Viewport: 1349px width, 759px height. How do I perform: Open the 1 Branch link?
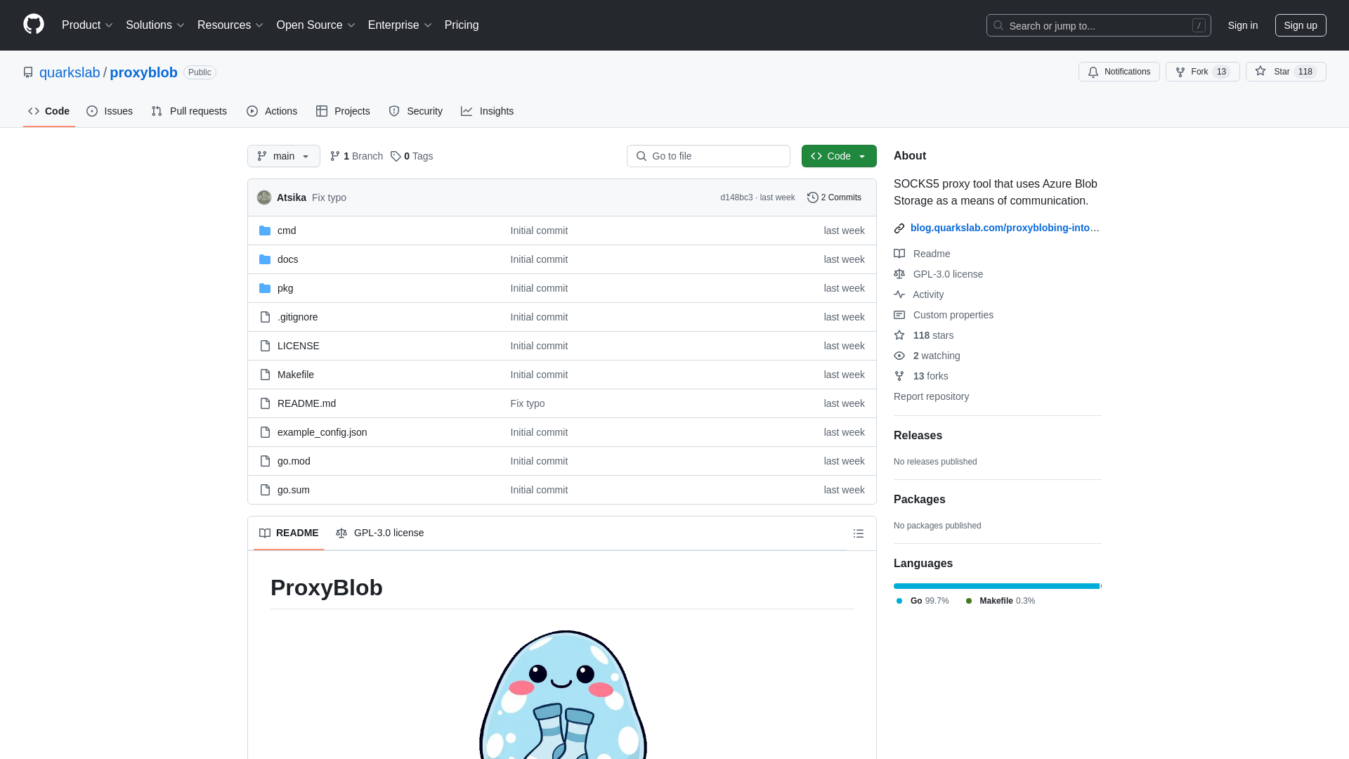click(x=356, y=156)
